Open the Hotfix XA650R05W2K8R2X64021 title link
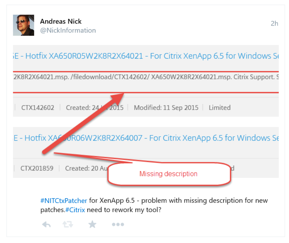 146,56
